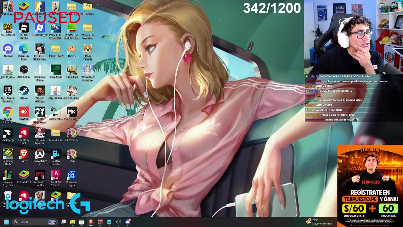Open Five Hearts Under One Roof shortcut
This screenshot has width=403, height=227.
40,52
